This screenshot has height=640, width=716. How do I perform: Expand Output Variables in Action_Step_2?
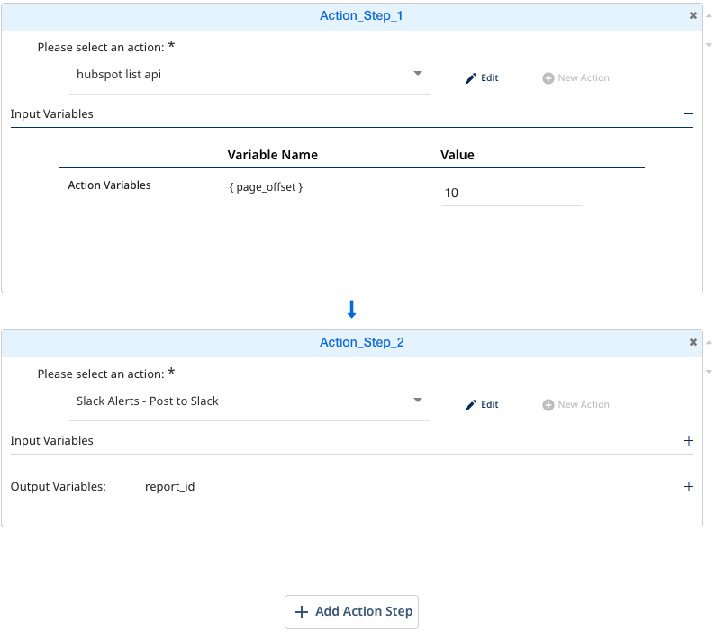point(689,487)
